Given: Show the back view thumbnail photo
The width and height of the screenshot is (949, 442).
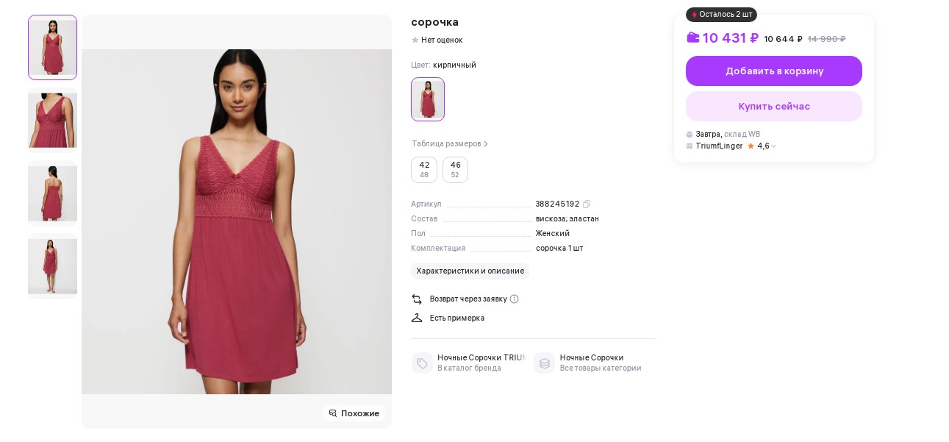Looking at the screenshot, I should (52, 193).
